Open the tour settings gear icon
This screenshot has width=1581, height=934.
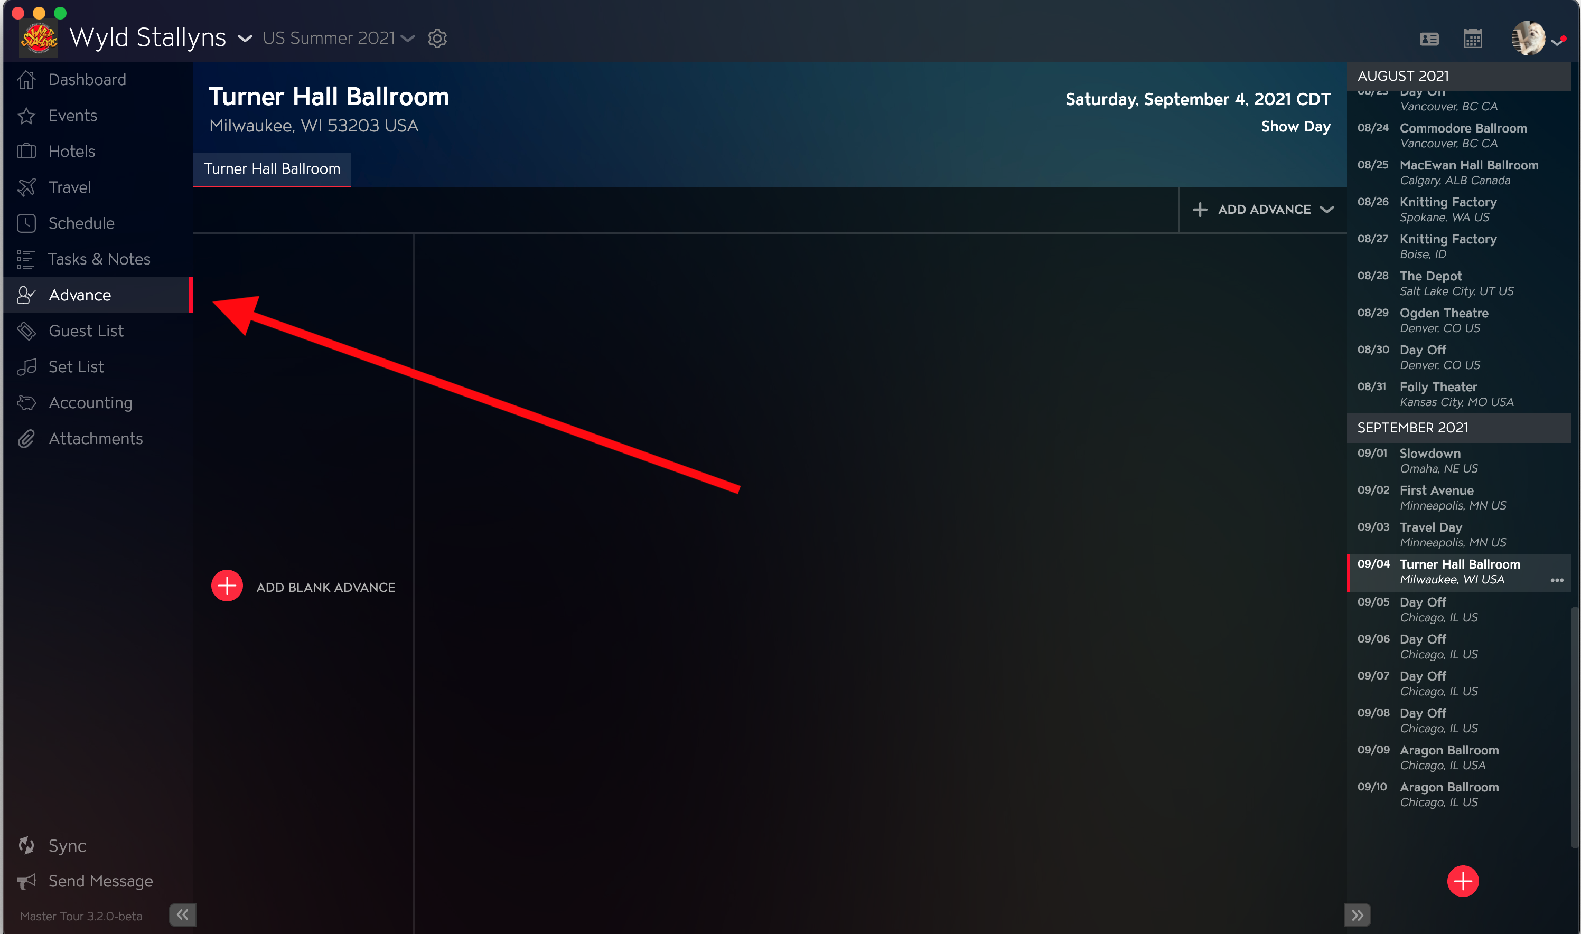click(x=437, y=39)
